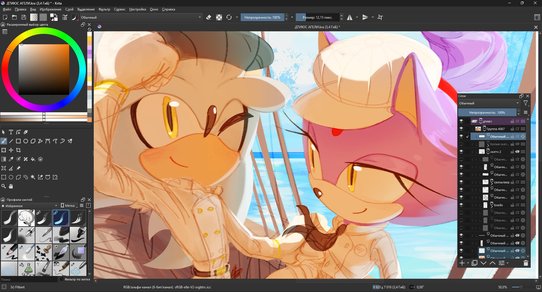Switch to the ДТИОС АГЕЛИ.kra document tab
This screenshot has height=292, width=542.
pyautogui.click(x=317, y=27)
